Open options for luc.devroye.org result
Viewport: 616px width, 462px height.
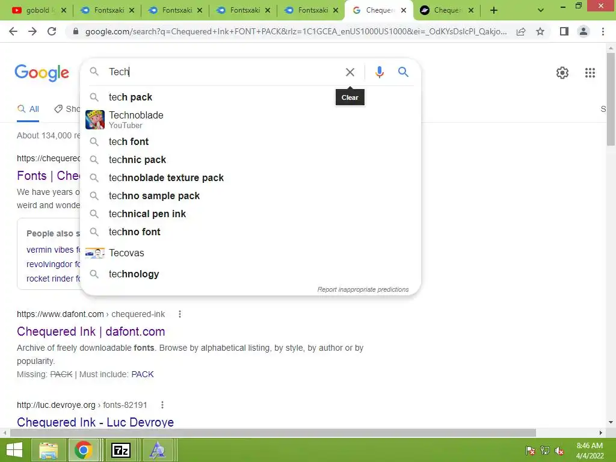coord(162,405)
